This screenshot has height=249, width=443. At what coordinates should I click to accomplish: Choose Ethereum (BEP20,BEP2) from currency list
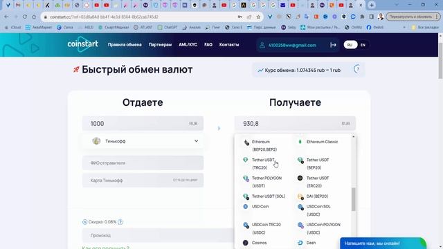264,146
